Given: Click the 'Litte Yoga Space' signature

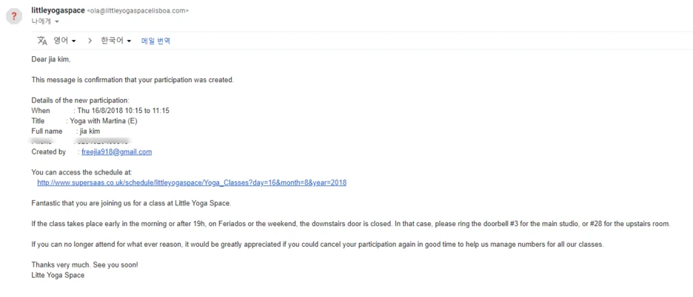Looking at the screenshot, I should [x=58, y=275].
